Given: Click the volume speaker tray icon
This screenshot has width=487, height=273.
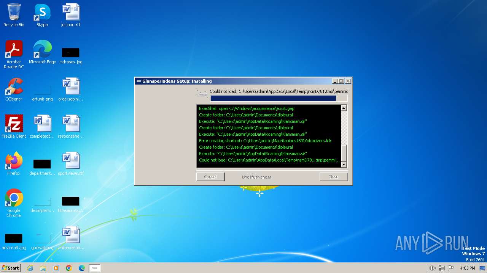Looking at the screenshot, I should pos(432,268).
